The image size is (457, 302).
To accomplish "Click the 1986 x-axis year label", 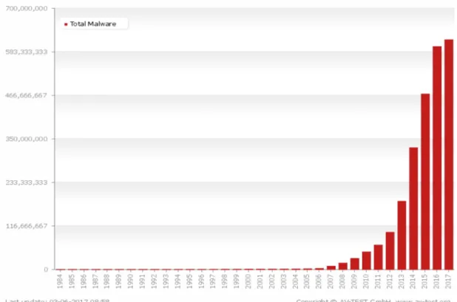I will point(84,281).
